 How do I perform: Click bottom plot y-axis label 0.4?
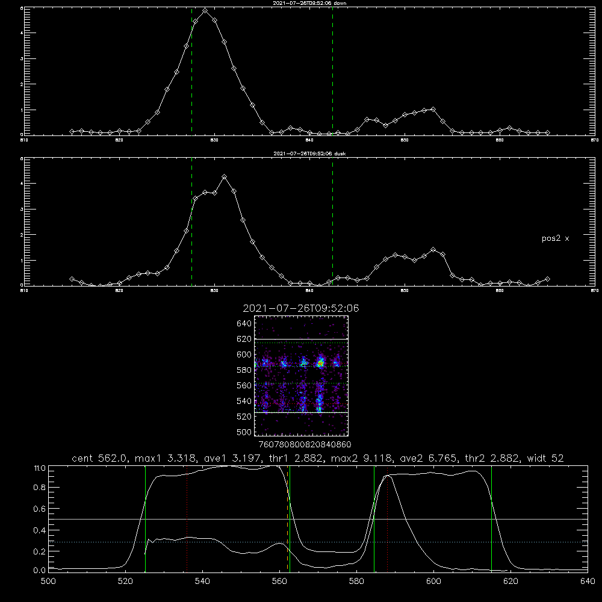pos(40,530)
